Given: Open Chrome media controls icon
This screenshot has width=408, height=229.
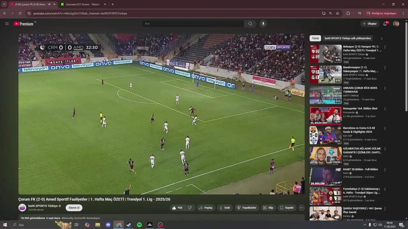Looking at the screenshot, I should coord(360,13).
